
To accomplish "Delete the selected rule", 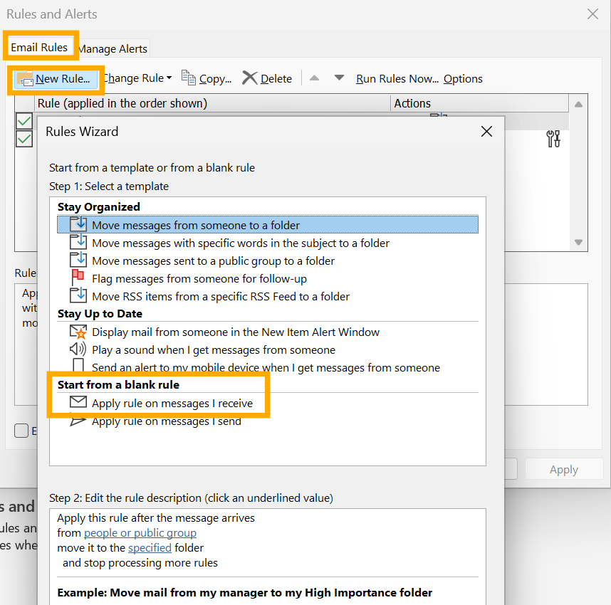I will tap(267, 78).
